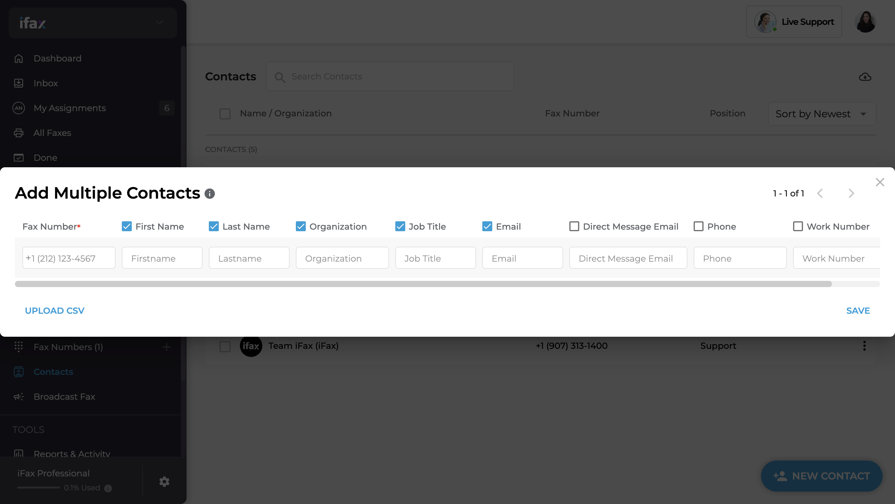Image resolution: width=895 pixels, height=504 pixels.
Task: Select the Inbox icon in the sidebar
Action: pyautogui.click(x=19, y=83)
